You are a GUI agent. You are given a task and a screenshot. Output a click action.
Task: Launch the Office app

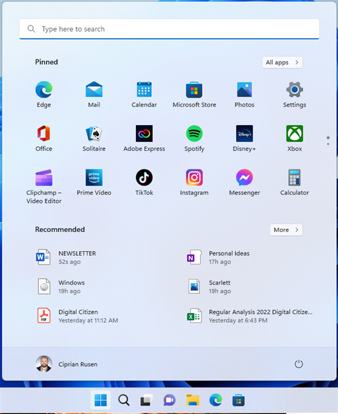click(44, 139)
